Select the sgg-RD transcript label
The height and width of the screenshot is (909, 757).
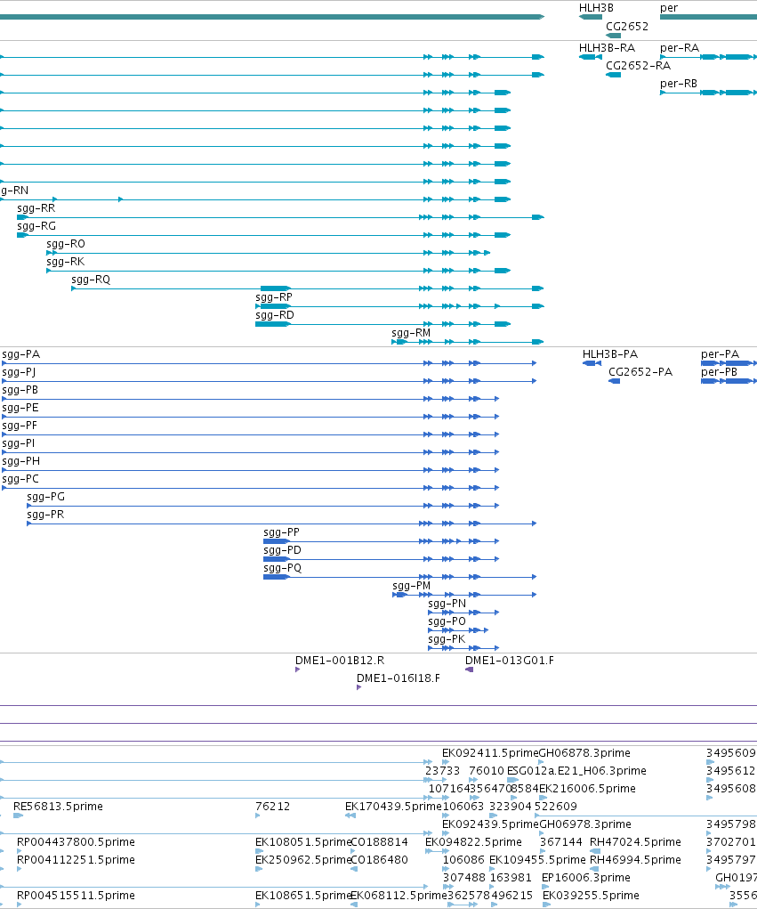275,315
